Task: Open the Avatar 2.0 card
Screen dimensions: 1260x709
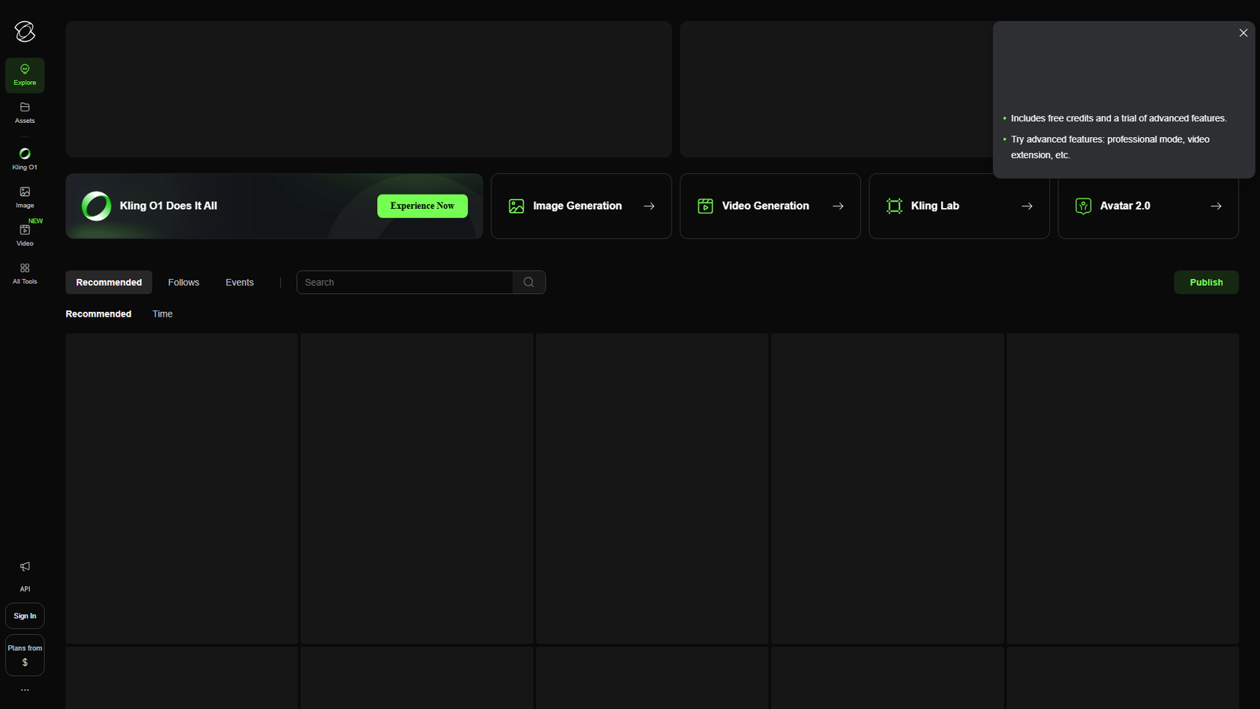Action: click(1147, 206)
